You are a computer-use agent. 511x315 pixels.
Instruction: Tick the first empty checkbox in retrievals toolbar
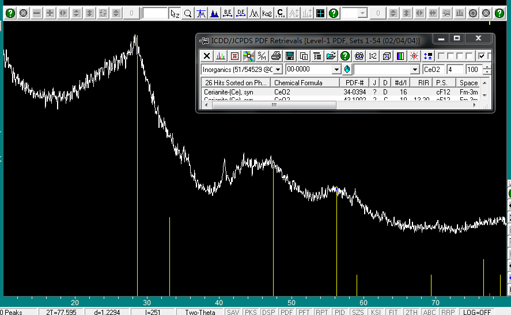(x=441, y=56)
